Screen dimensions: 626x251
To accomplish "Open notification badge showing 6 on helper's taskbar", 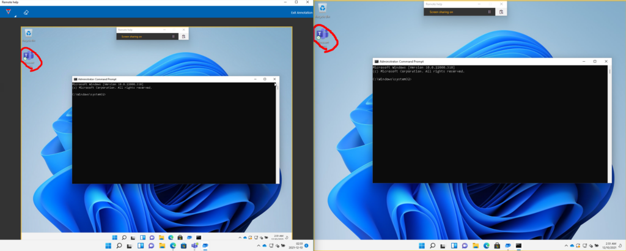I will coord(306,245).
